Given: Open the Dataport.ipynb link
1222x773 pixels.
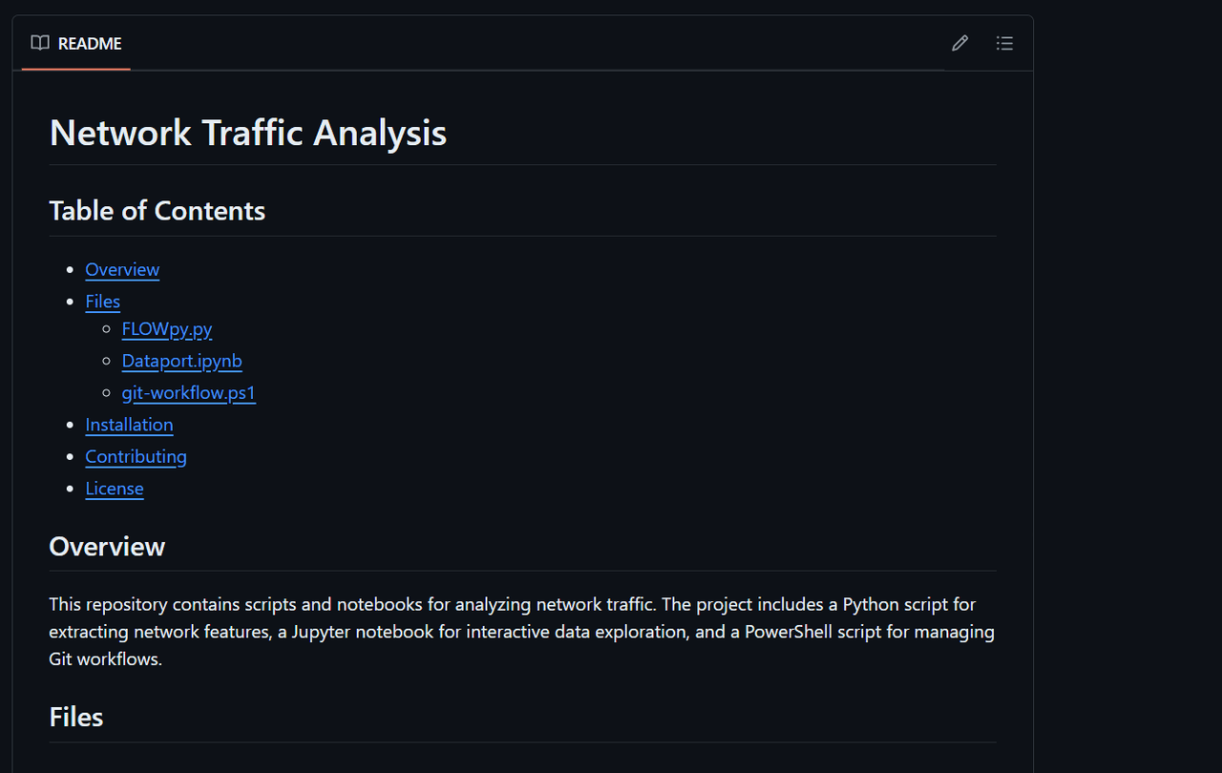Looking at the screenshot, I should [182, 361].
